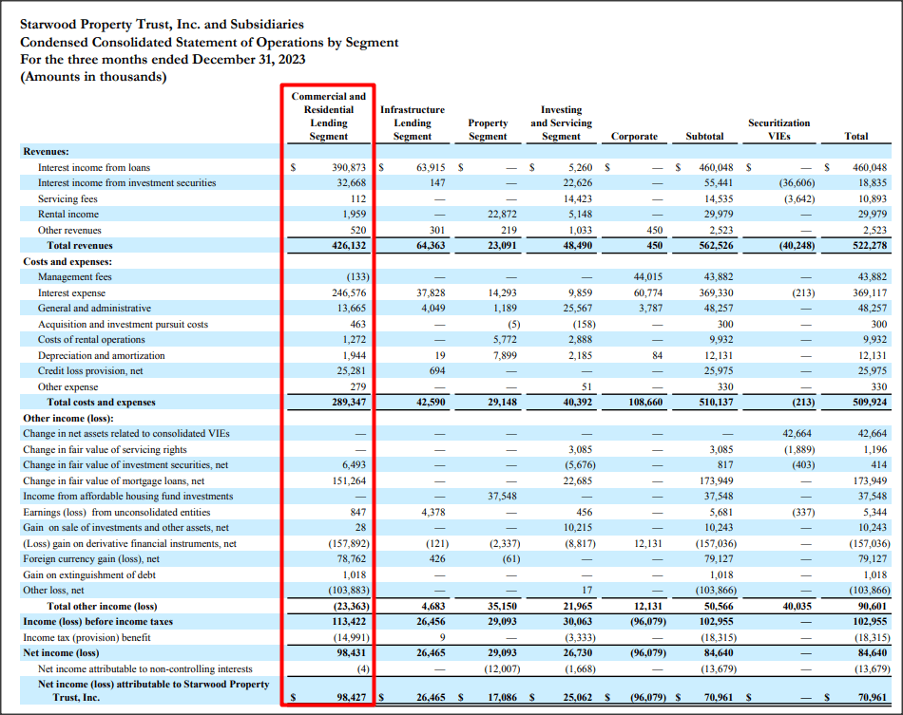
Task: Click the 'Depreciation and amortization' row label
Action: pos(102,355)
